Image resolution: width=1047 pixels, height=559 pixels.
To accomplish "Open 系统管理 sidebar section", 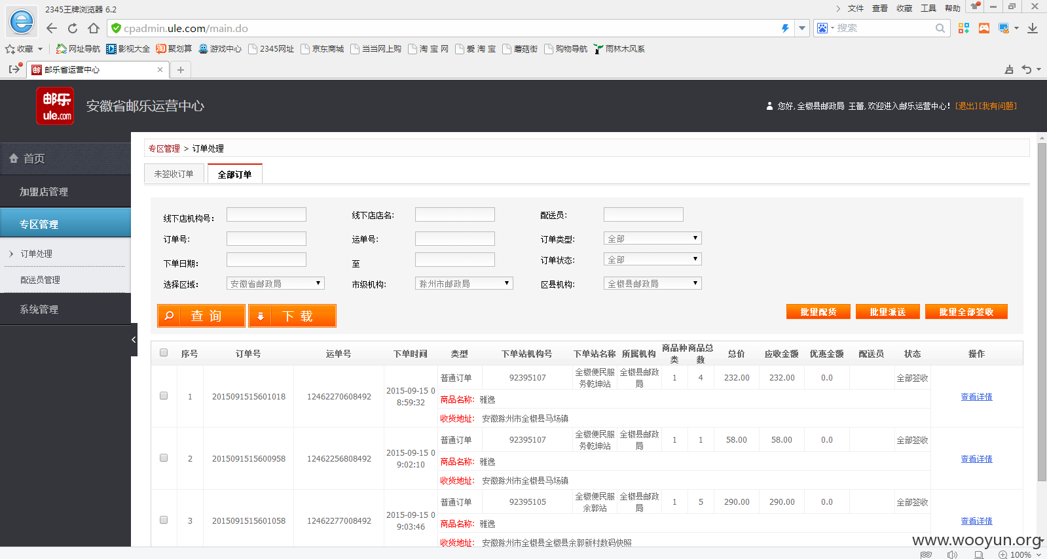I will tap(65, 309).
